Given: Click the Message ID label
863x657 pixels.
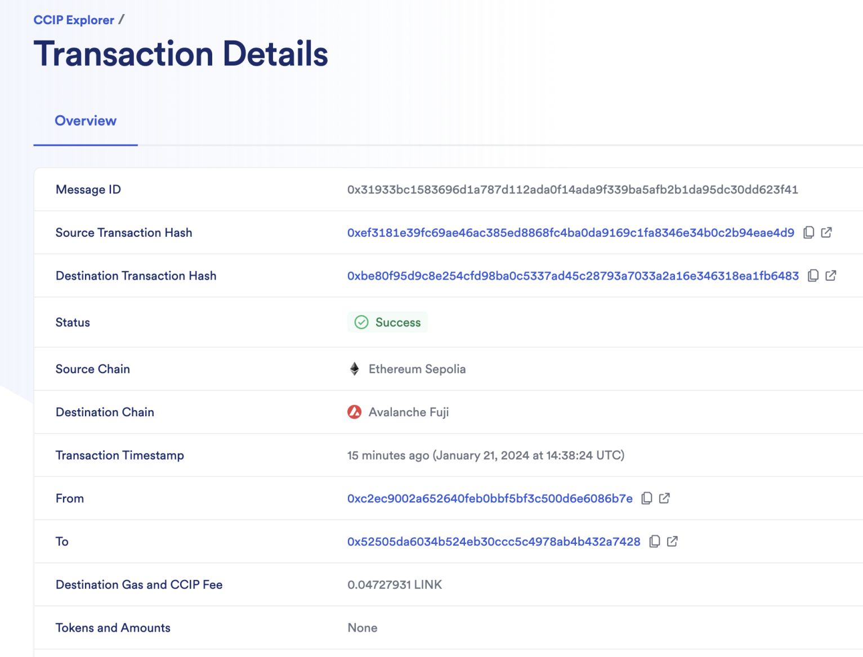Looking at the screenshot, I should click(88, 190).
